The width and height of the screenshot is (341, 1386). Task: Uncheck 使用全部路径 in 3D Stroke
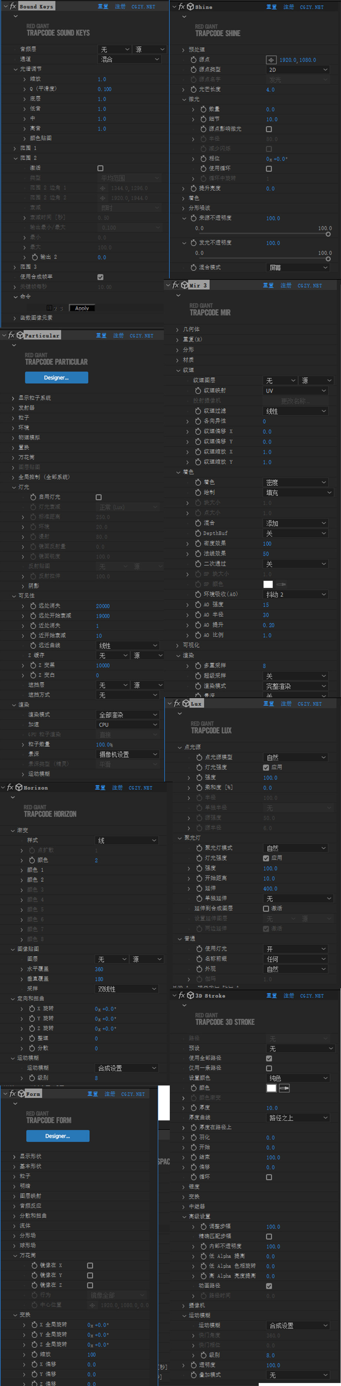click(269, 1058)
